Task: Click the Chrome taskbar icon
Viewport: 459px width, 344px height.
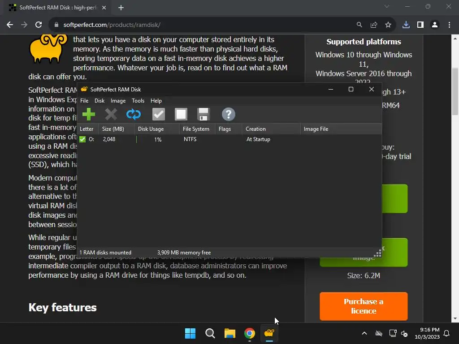Action: click(x=250, y=333)
